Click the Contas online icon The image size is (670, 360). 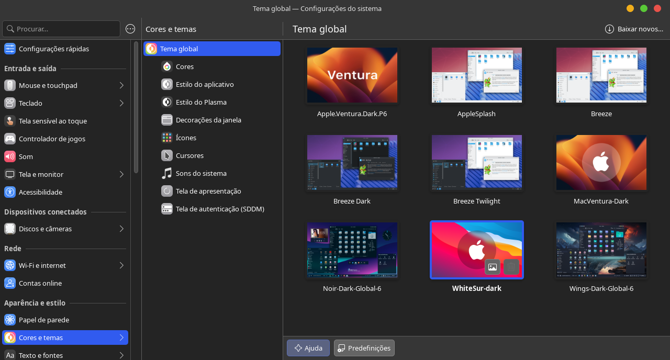tap(10, 283)
